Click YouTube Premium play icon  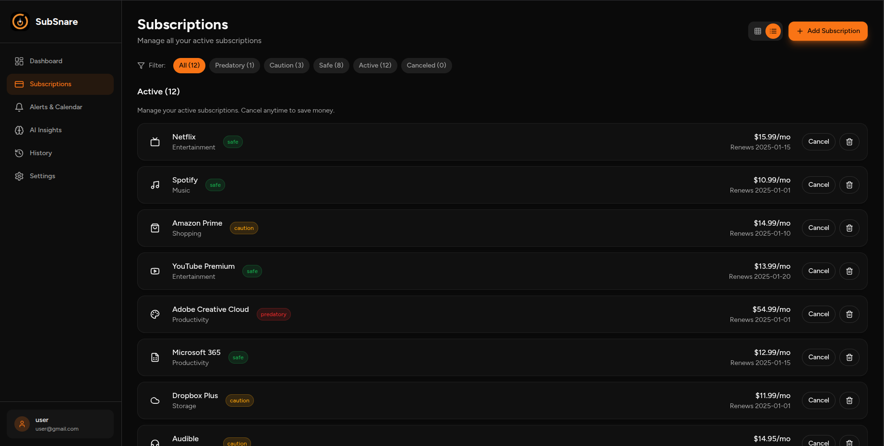[x=155, y=271]
